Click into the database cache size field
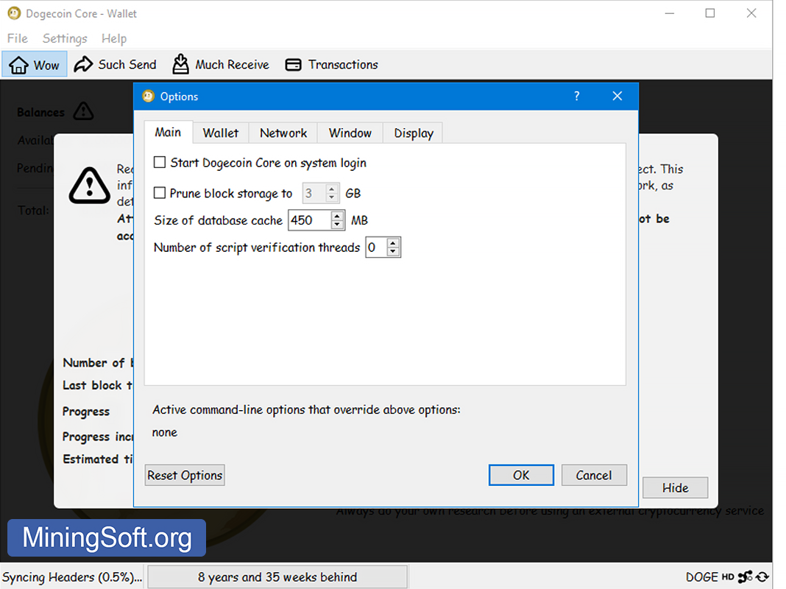786x589 pixels. coord(308,220)
